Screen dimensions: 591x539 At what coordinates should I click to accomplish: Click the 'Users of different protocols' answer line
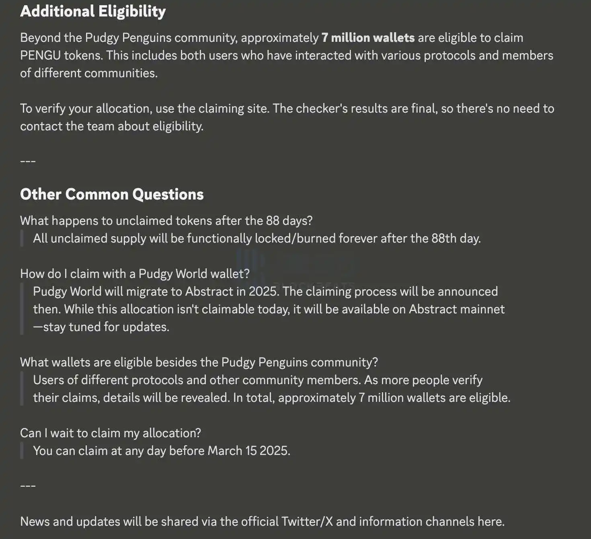[x=258, y=380]
